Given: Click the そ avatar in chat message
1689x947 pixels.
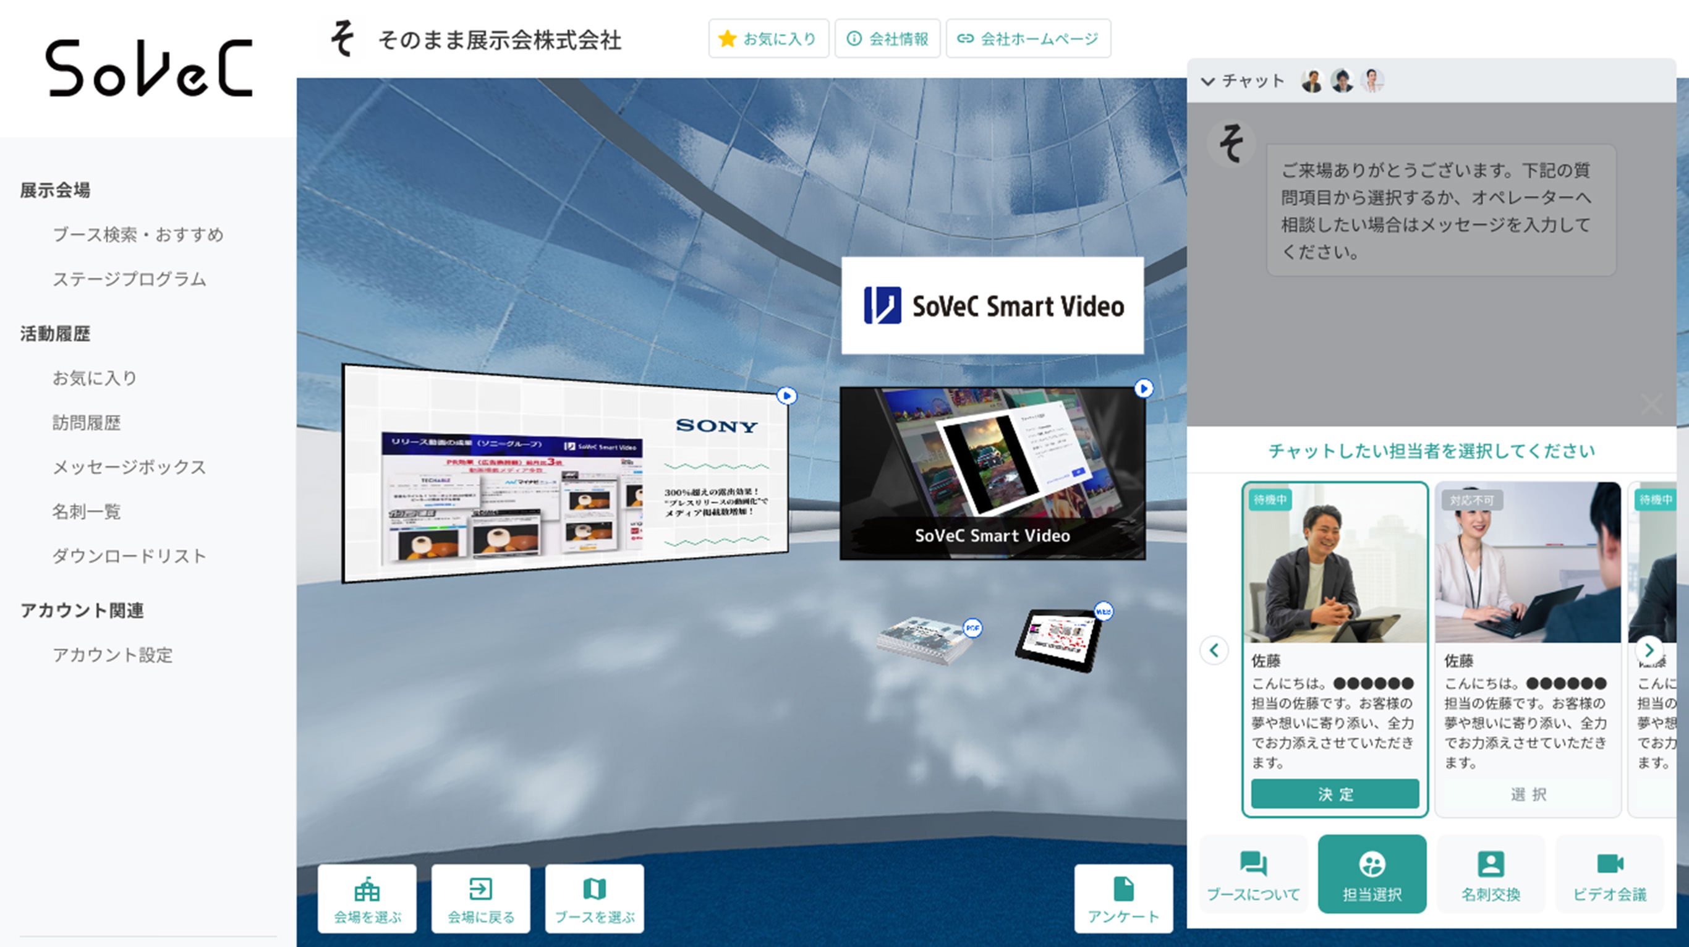Looking at the screenshot, I should click(x=1232, y=143).
